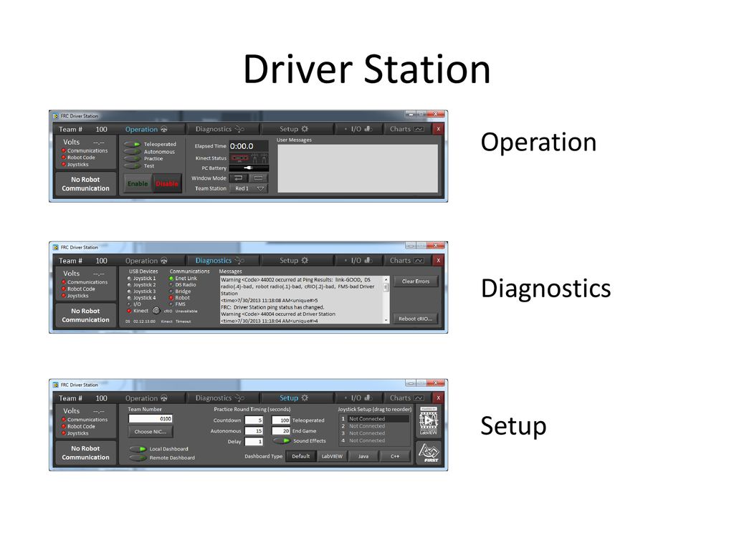734x550 pixels.
Task: Select Java dashboard type
Action: pos(363,456)
